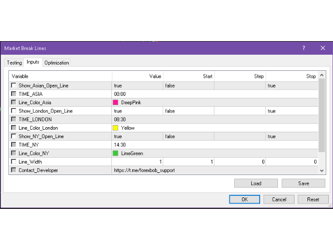Viewport: 333px width, 250px height.
Task: Tick the Line_Color_Asia checkbox
Action: (x=14, y=103)
